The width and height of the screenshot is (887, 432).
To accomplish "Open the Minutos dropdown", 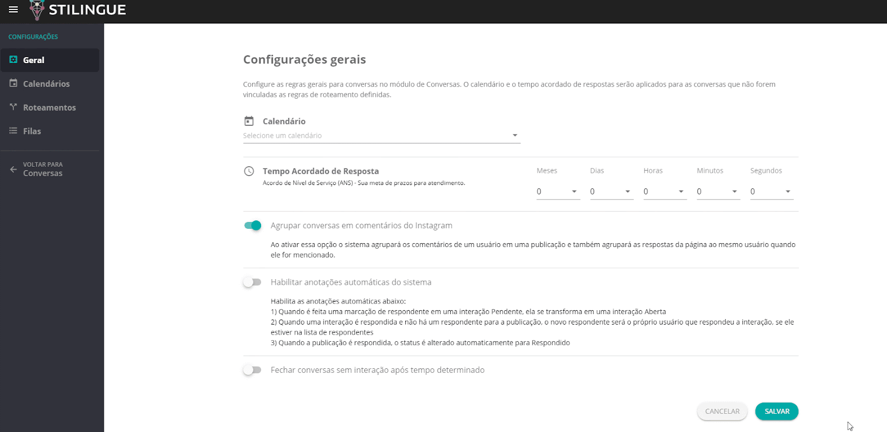I will pyautogui.click(x=718, y=192).
